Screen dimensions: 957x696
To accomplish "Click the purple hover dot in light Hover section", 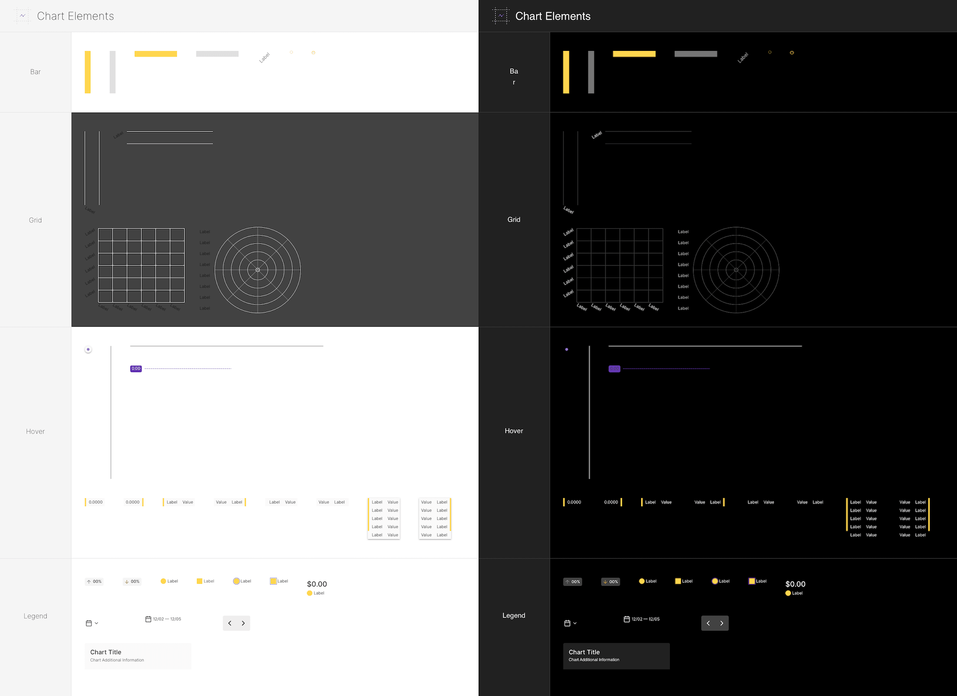I will point(88,349).
